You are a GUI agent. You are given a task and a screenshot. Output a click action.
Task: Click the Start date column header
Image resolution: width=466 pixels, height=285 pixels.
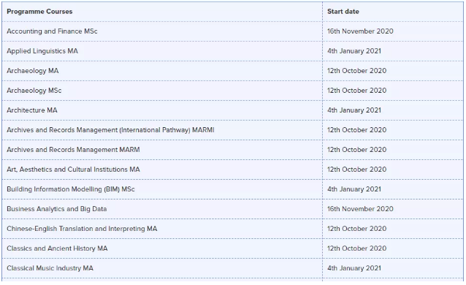point(343,12)
